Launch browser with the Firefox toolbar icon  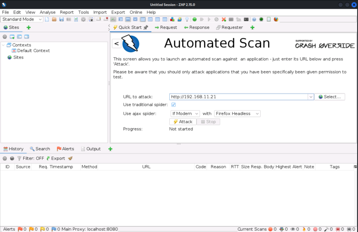pos(276,20)
